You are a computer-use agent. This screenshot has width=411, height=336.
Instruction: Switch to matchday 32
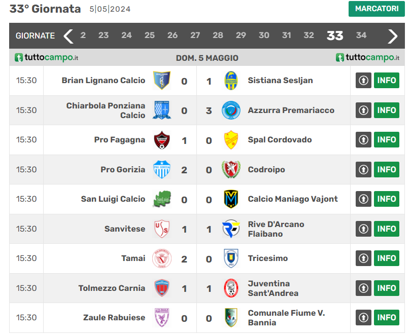coord(309,35)
